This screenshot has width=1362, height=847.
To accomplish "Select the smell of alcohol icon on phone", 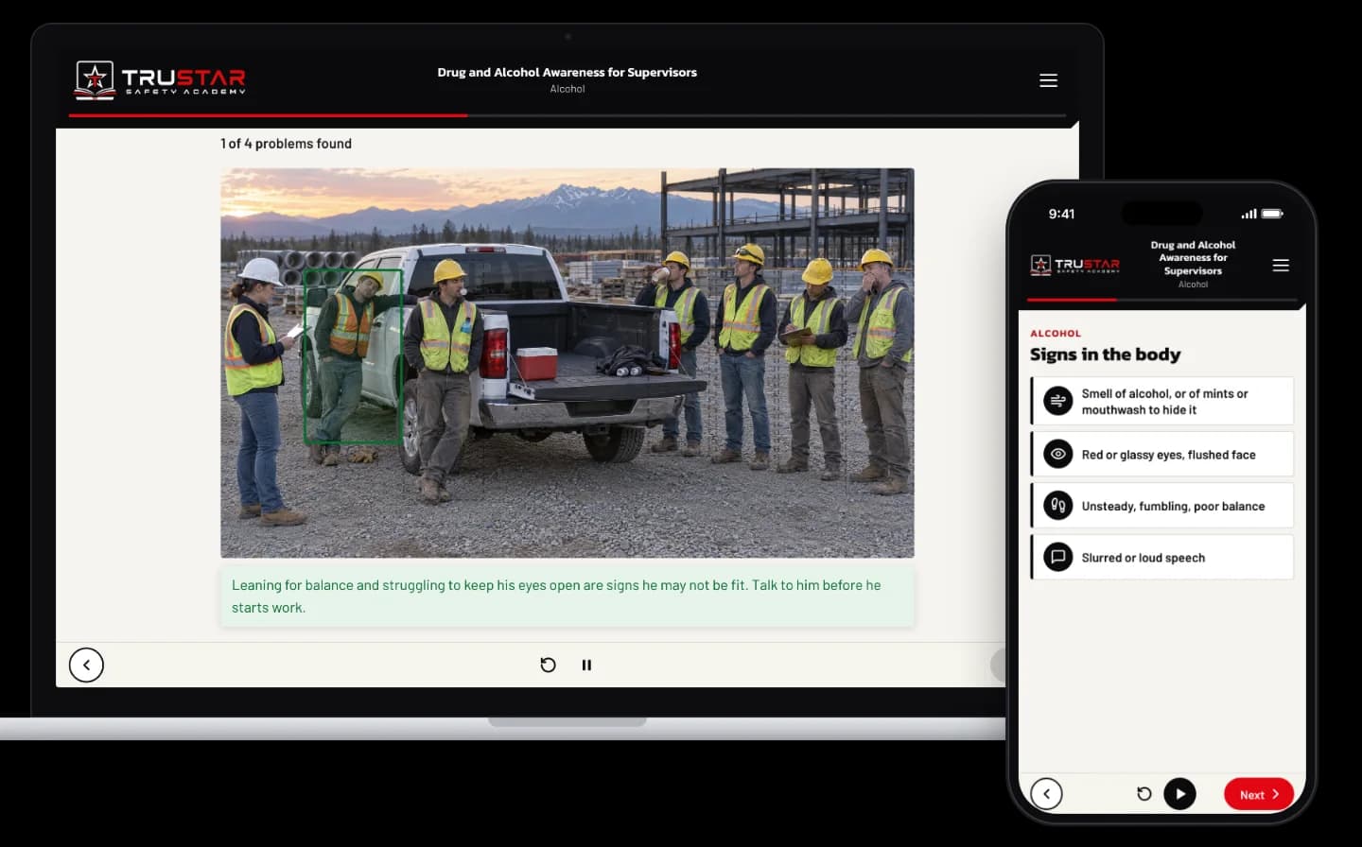I will [x=1058, y=402].
